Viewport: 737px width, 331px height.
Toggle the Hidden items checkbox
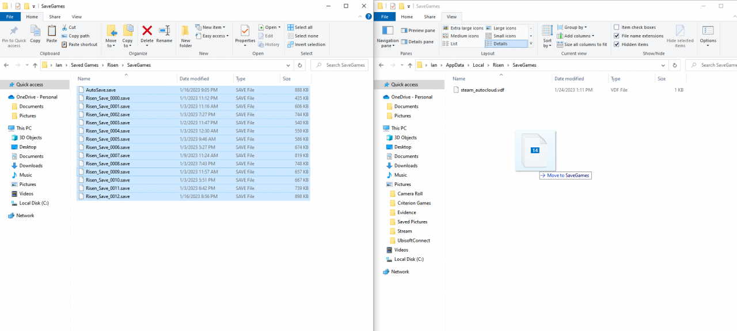[x=617, y=44]
